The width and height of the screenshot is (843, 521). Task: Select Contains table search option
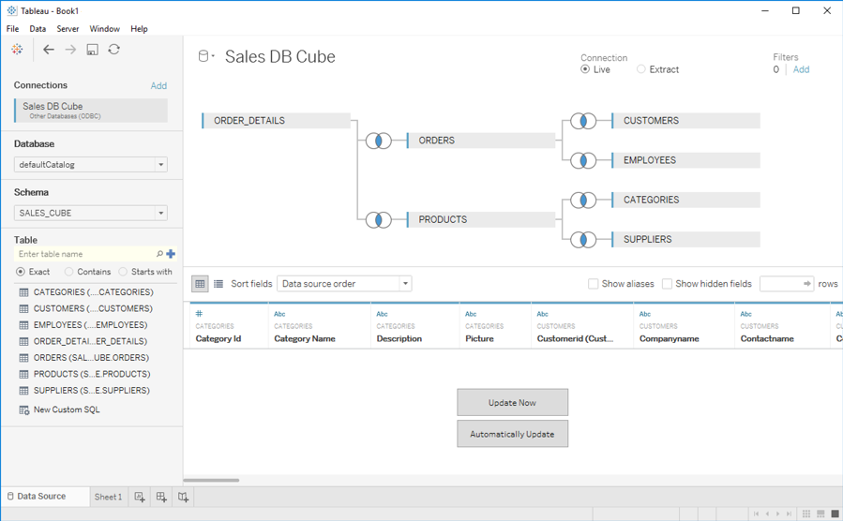68,272
